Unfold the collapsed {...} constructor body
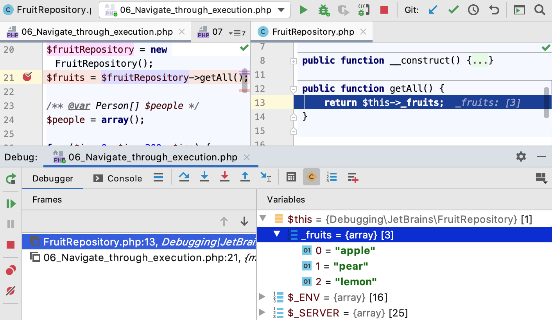 (480, 60)
